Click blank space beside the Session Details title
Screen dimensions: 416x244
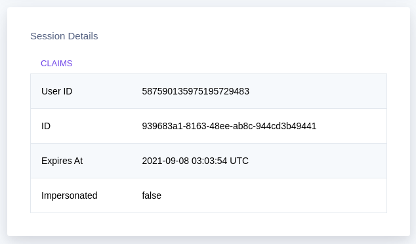pyautogui.click(x=239, y=36)
